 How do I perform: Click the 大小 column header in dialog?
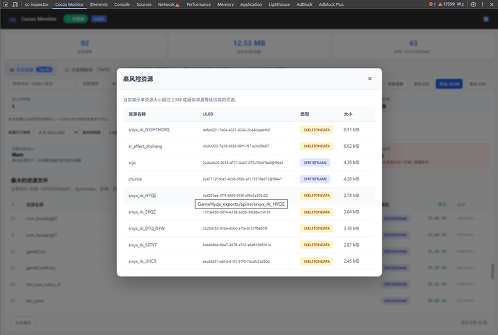(348, 114)
